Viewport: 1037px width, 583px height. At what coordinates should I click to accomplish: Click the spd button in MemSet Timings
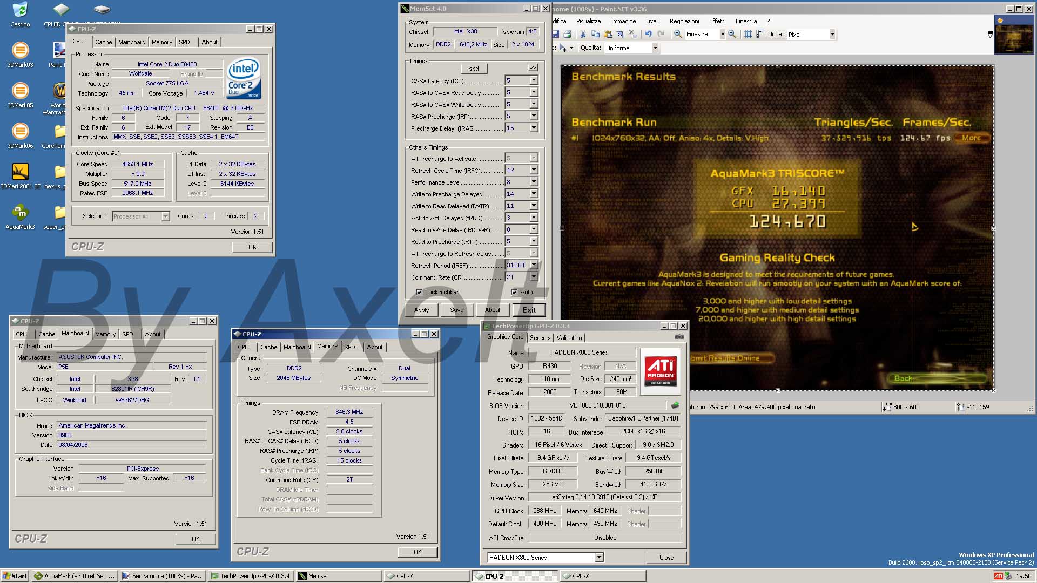(x=474, y=69)
